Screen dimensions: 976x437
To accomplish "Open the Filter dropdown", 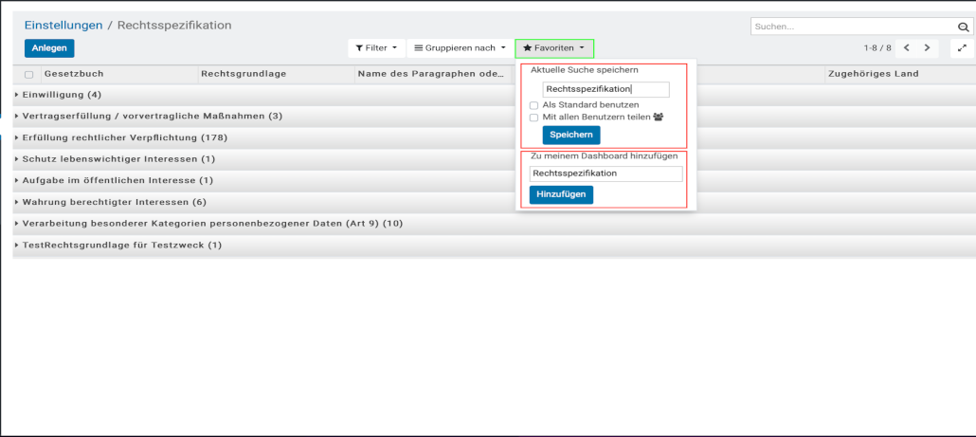I will click(376, 47).
